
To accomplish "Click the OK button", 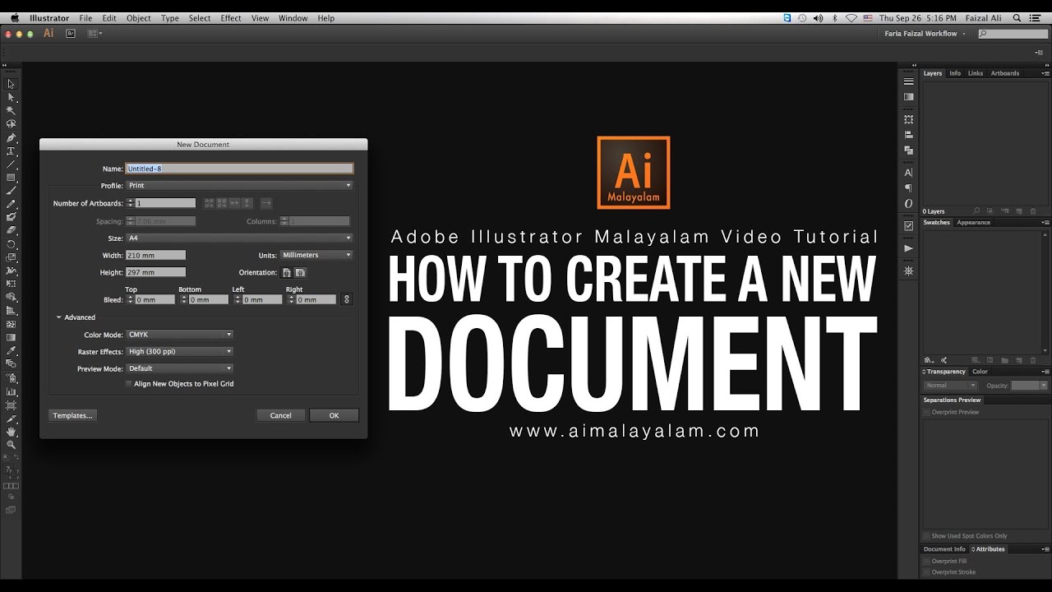I will coord(334,415).
